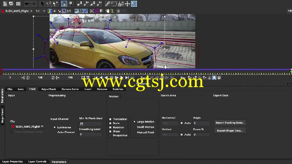The image size is (292, 164).
Task: Click Export Tracking Data button
Action: 230,122
